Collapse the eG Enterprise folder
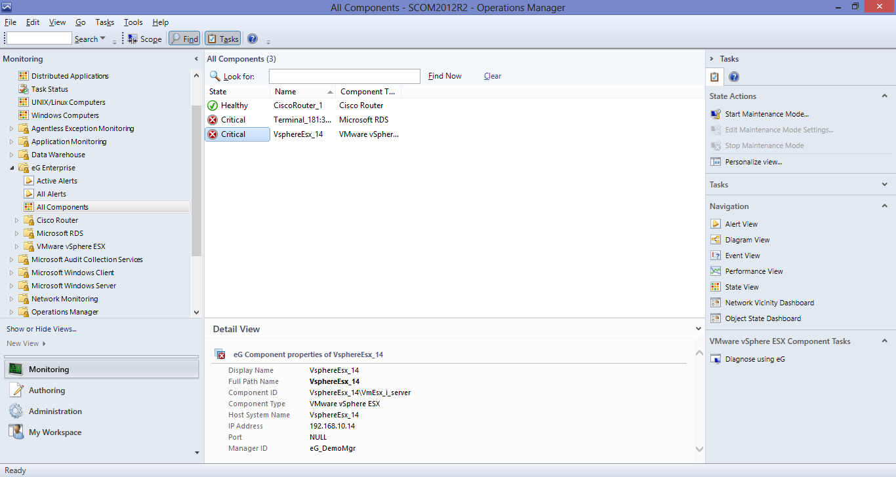The width and height of the screenshot is (896, 477). coord(11,168)
